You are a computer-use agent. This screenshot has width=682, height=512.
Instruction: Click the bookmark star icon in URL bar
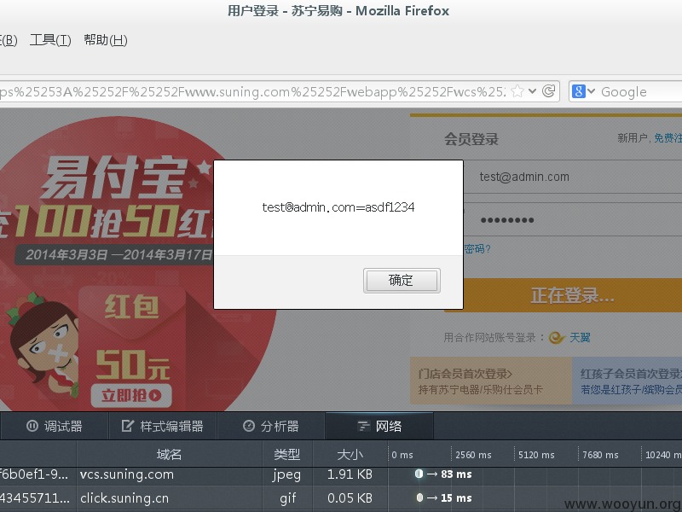[x=517, y=91]
